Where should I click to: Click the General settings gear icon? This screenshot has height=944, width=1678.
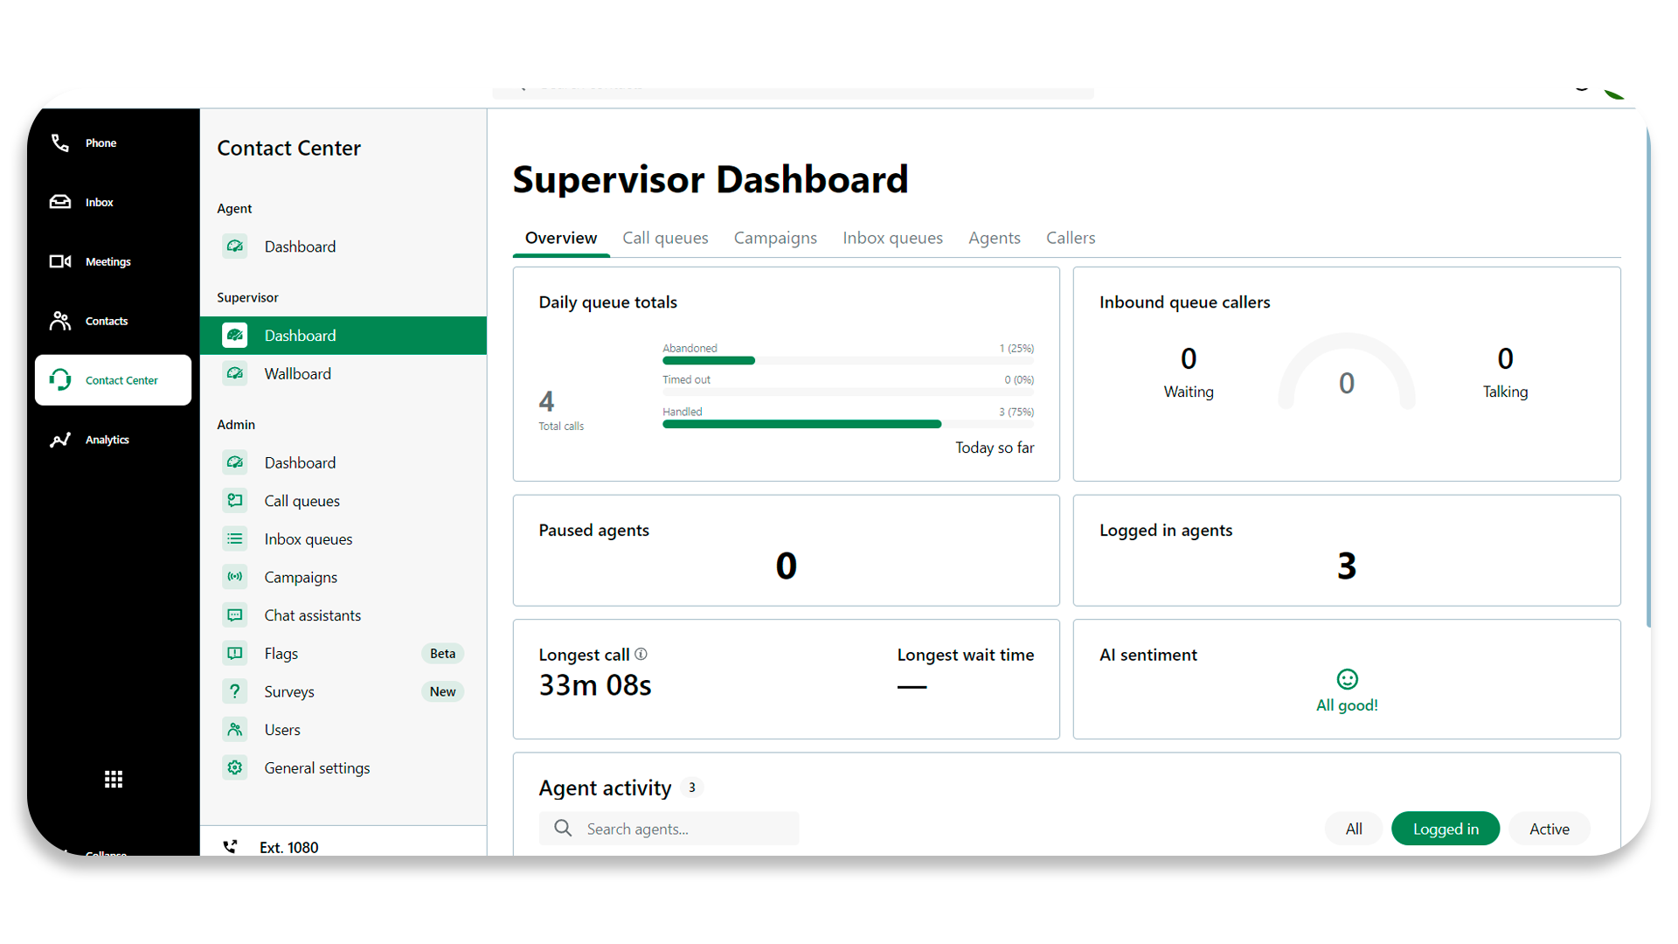(x=235, y=768)
